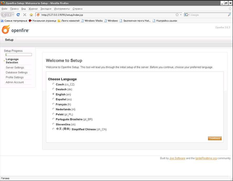Open the Правка menu
Viewport: 233px width, 181px height.
point(14,9)
